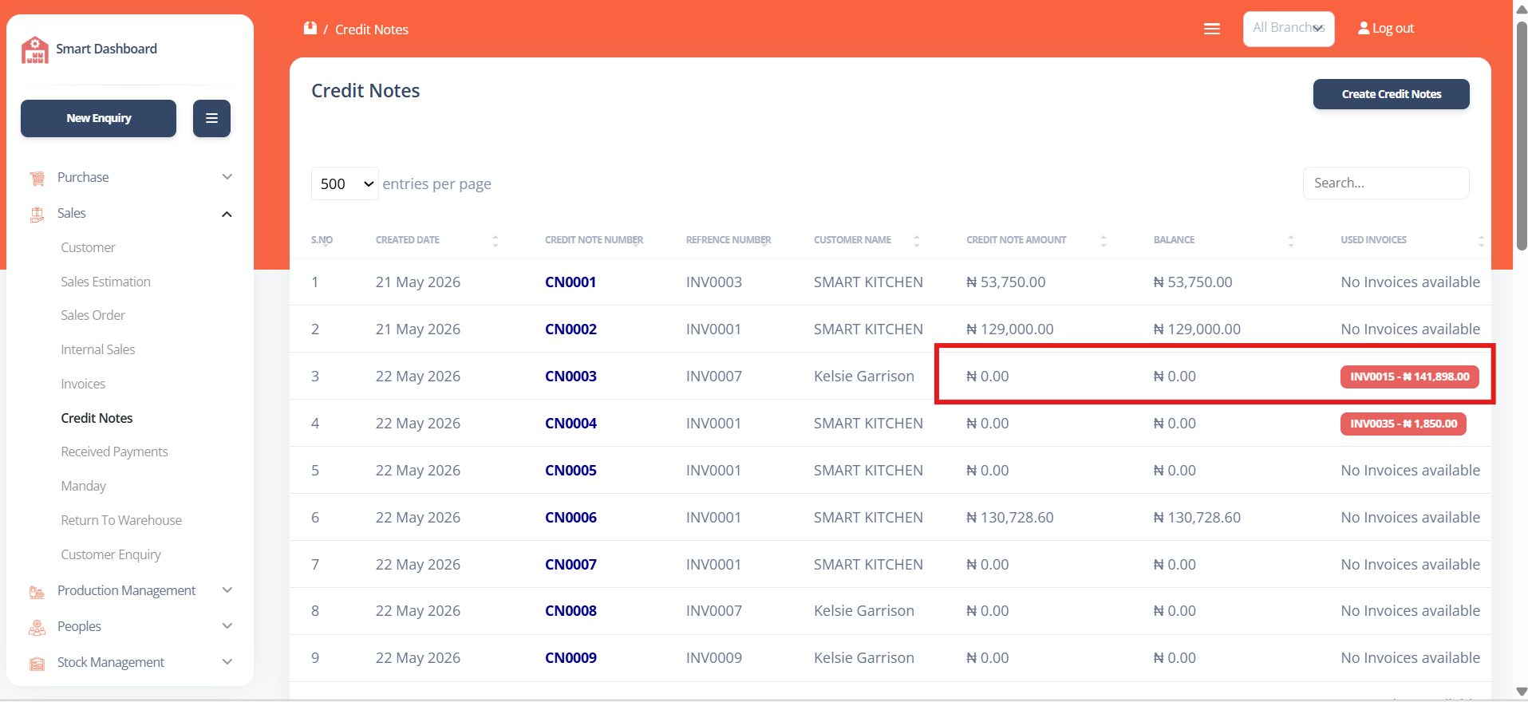
Task: Expand Production Management menu
Action: coord(227,590)
